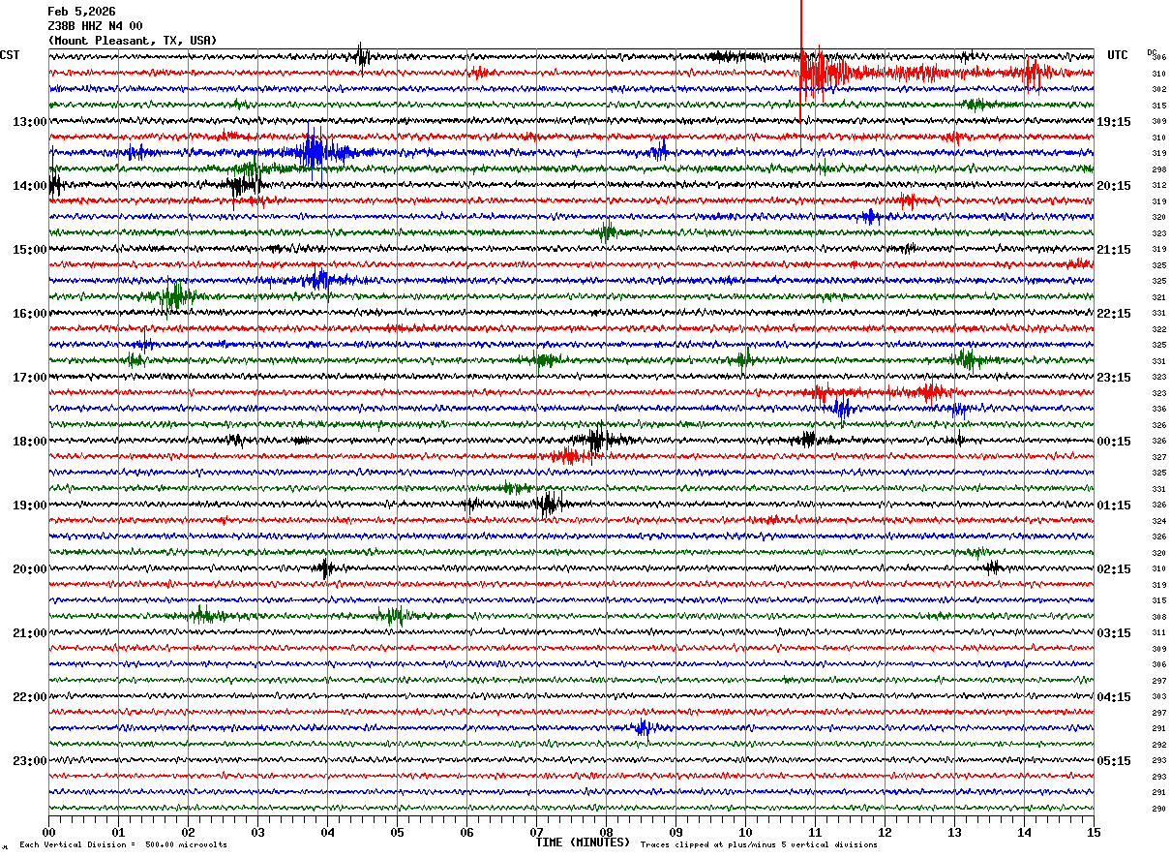Click the DC offset value '322'
The width and height of the screenshot is (1171, 858).
point(1158,329)
